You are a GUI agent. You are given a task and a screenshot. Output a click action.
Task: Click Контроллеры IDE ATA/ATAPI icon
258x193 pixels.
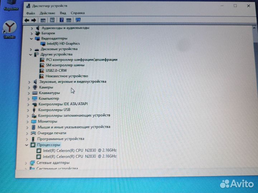[x=34, y=104]
